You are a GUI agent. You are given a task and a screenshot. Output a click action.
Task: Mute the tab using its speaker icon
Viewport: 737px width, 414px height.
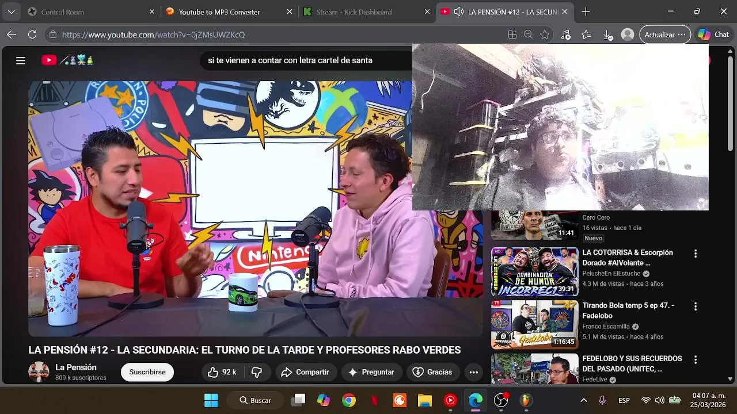(459, 11)
